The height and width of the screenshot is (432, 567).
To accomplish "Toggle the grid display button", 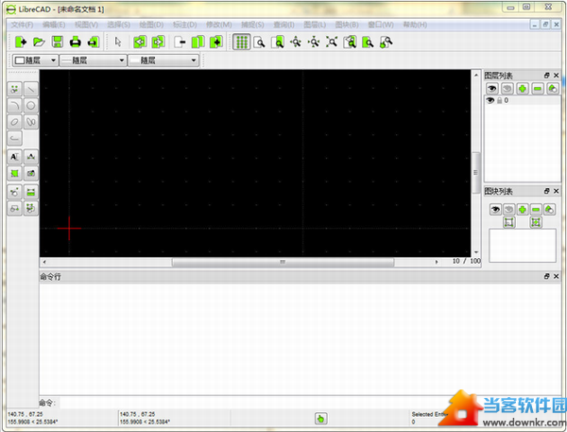I will pos(241,42).
